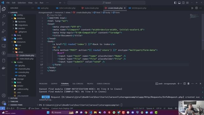The image size is (204, 115).
Task: Open the File menu
Action: point(8,3)
